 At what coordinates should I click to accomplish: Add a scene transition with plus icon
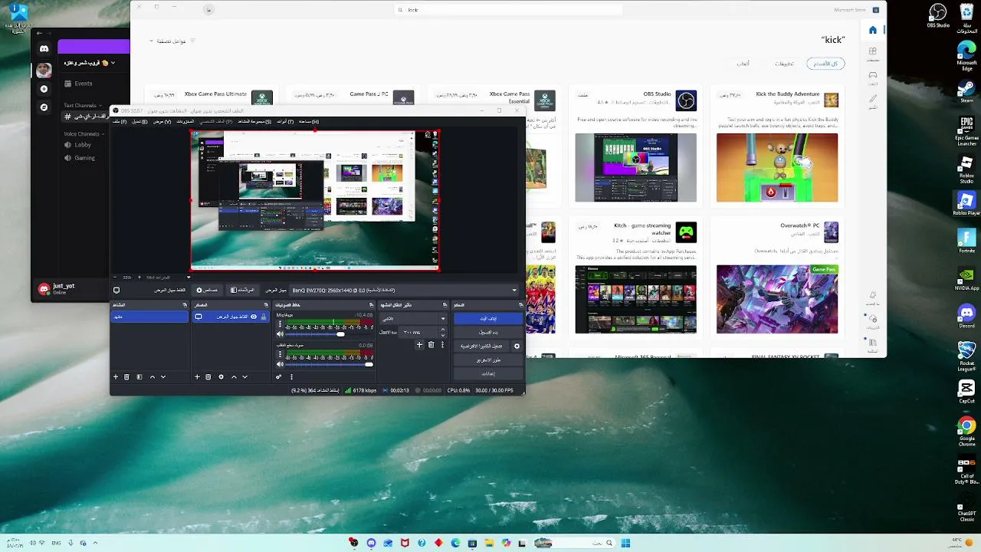[x=419, y=345]
